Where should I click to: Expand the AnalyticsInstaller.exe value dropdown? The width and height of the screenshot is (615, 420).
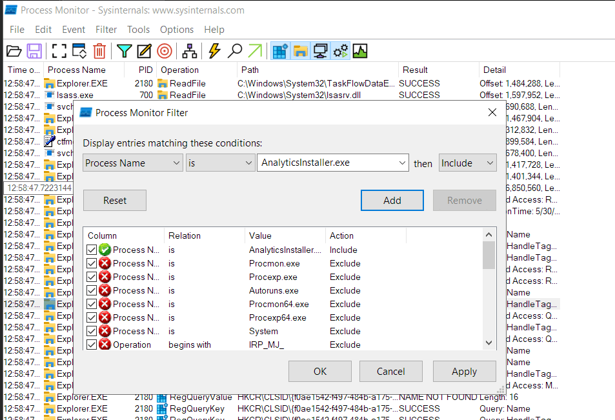(402, 163)
